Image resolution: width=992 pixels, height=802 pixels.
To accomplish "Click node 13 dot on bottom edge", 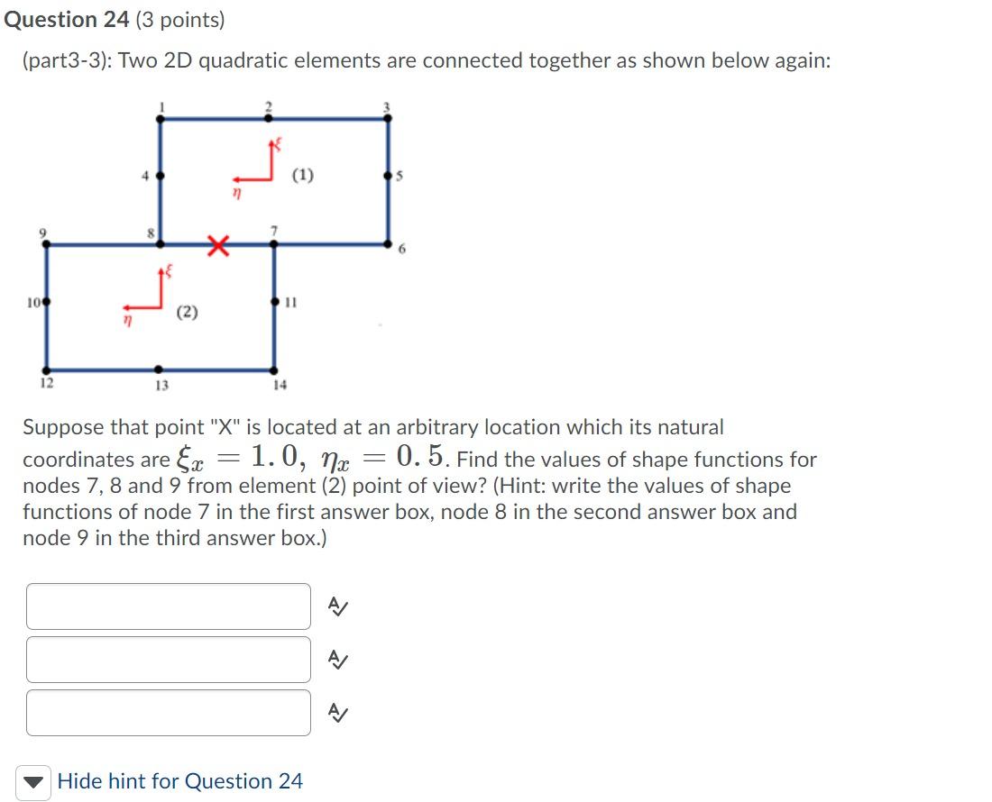I will click(158, 369).
